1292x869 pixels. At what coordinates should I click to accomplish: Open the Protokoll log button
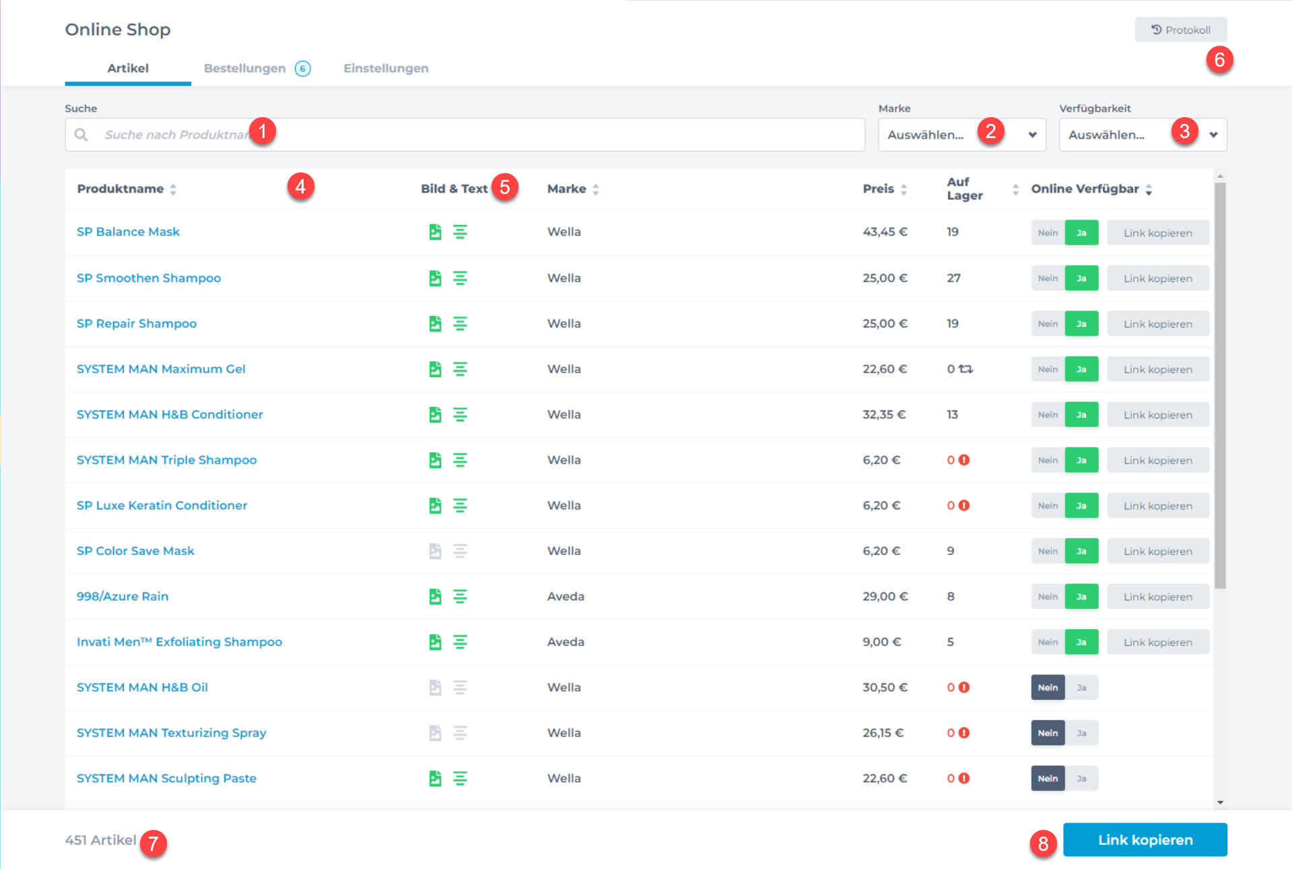pyautogui.click(x=1180, y=30)
